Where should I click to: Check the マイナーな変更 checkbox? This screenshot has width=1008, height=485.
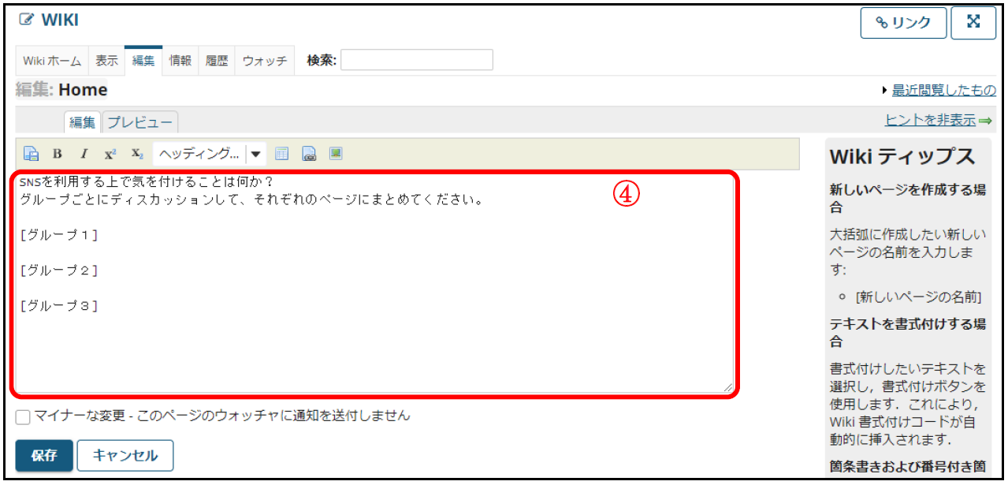point(23,416)
